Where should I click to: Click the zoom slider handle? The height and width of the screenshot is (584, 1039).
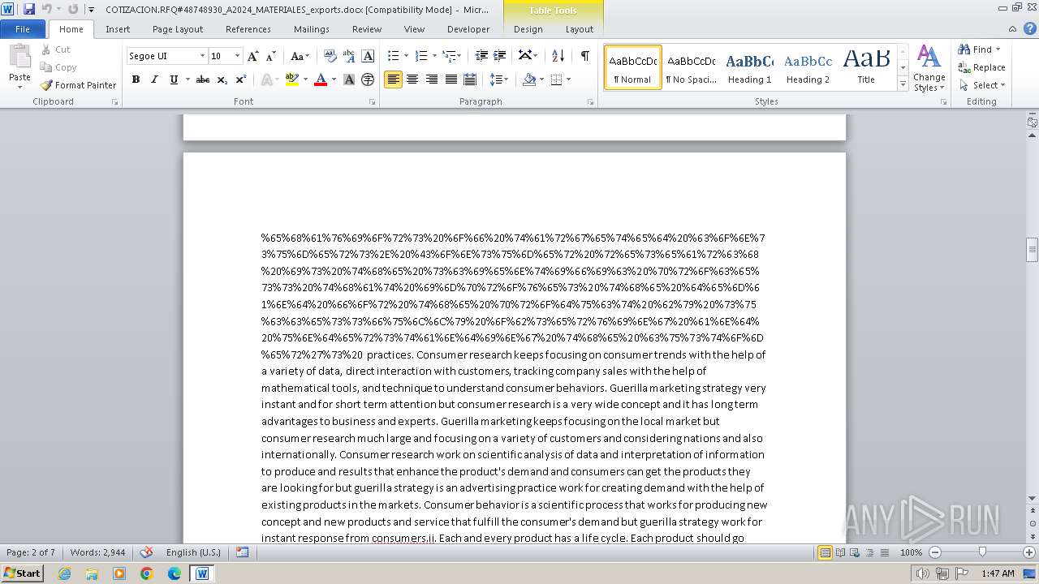pos(982,552)
